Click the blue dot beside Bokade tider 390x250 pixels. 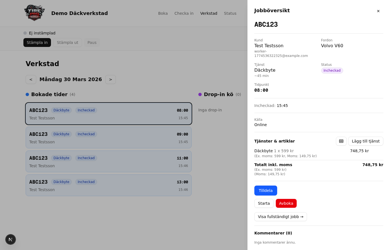[x=27, y=94]
